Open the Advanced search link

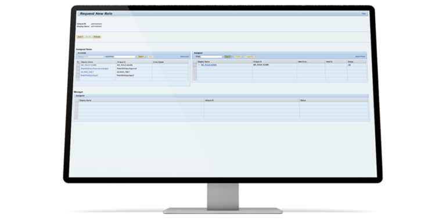point(185,56)
